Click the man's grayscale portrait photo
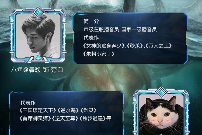This screenshot has height=135, width=202. [x=38, y=36]
